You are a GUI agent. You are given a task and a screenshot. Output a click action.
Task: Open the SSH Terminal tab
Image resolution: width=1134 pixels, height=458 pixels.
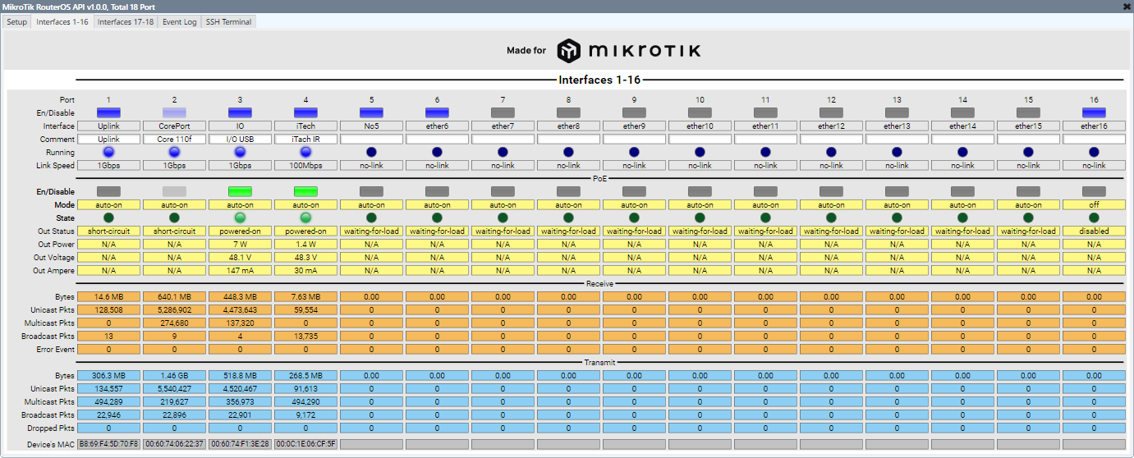pyautogui.click(x=229, y=22)
